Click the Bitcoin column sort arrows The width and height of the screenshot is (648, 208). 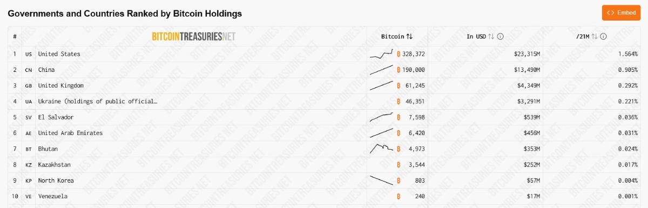tap(409, 37)
